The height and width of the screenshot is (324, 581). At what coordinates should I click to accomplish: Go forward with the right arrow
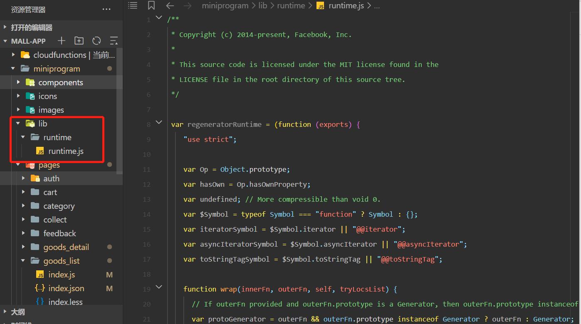coord(188,5)
